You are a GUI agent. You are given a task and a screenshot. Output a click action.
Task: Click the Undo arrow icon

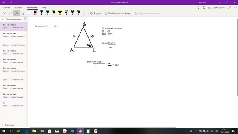click(4, 13)
